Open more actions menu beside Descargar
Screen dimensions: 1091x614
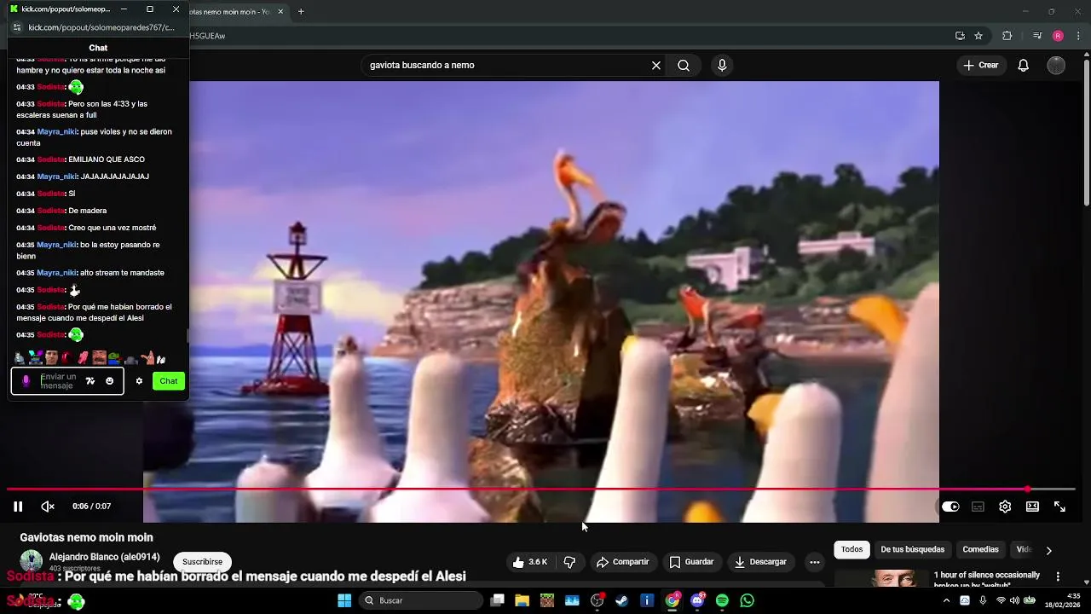[x=815, y=562]
